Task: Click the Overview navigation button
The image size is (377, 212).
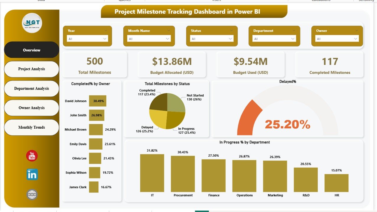Action: (32, 50)
